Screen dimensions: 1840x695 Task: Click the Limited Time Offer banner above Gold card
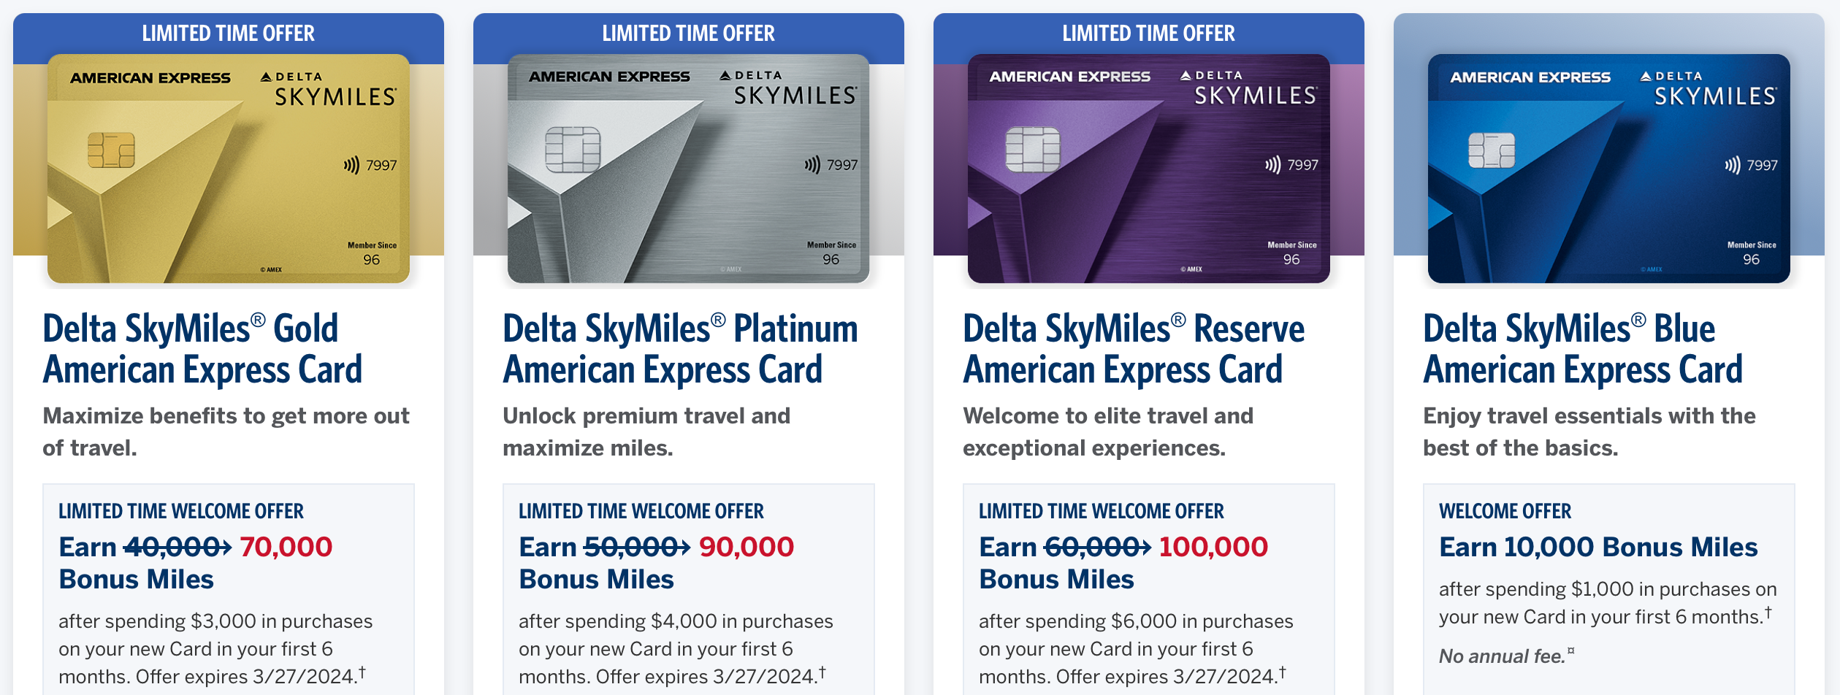pos(228,34)
